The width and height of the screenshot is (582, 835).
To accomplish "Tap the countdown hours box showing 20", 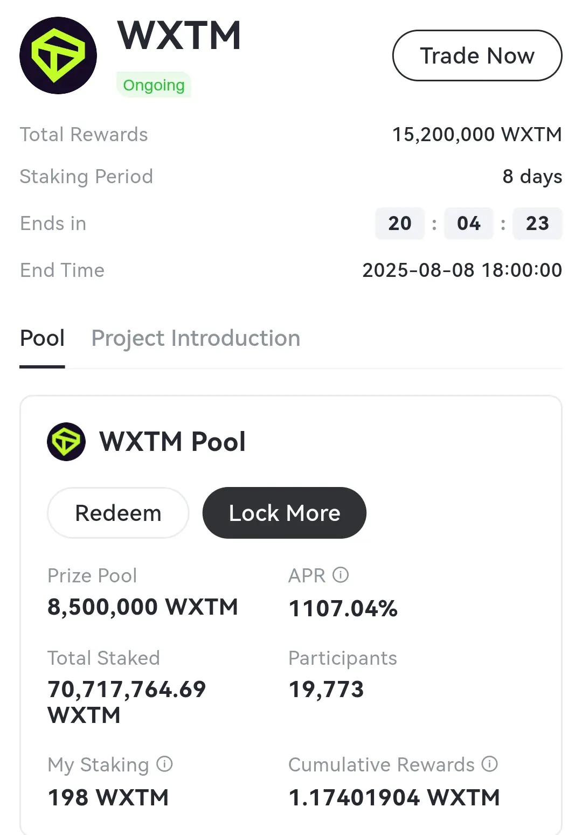I will point(400,223).
